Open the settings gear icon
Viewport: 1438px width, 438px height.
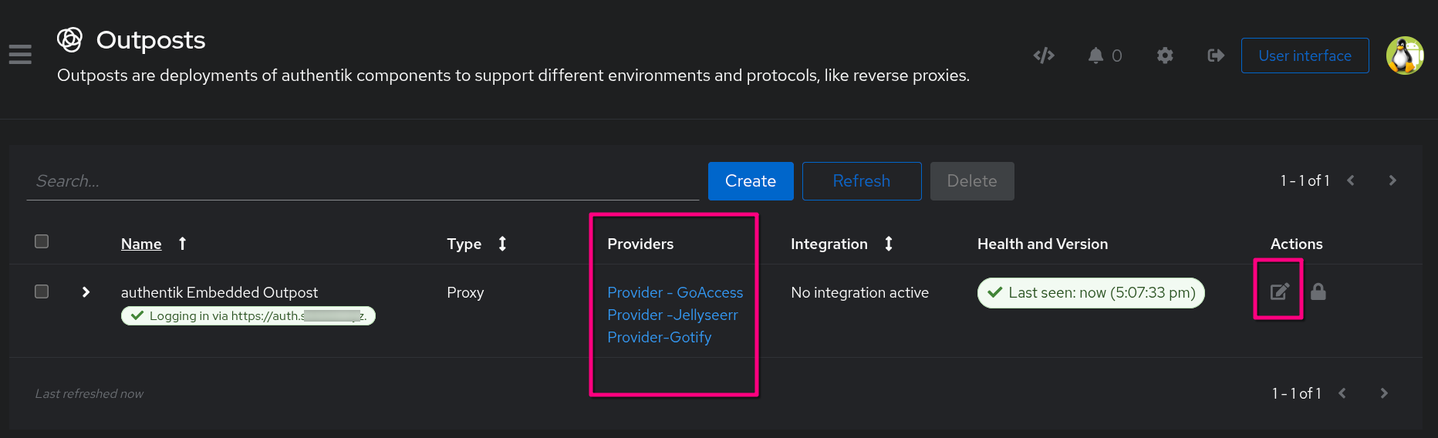1165,56
